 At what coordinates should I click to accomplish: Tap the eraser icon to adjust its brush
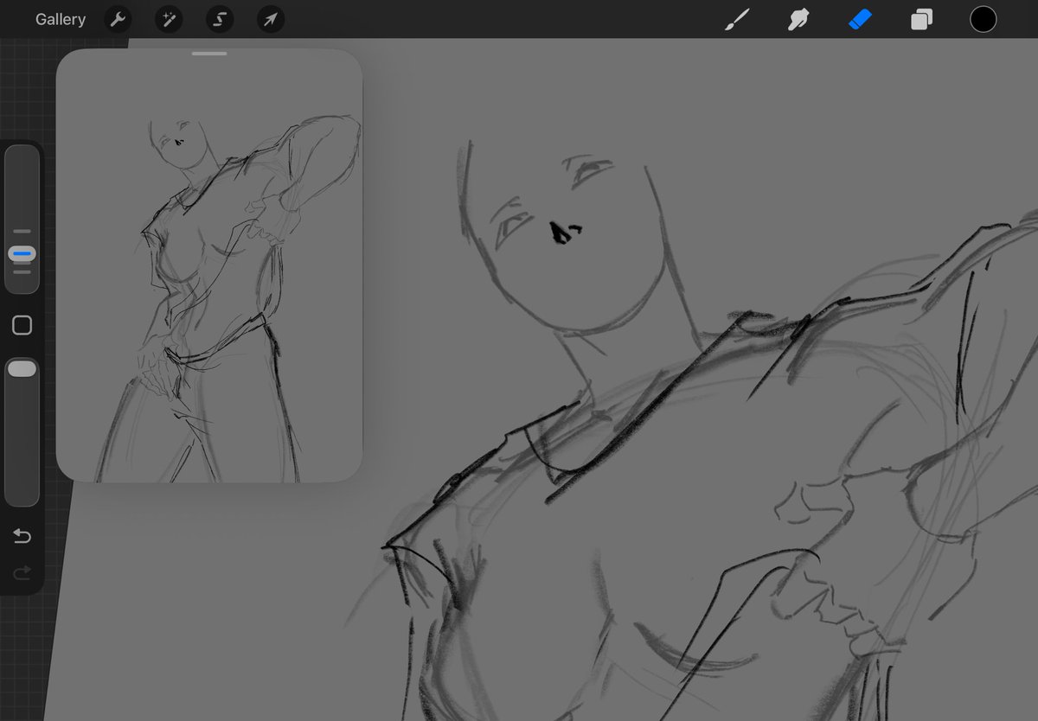pos(860,19)
